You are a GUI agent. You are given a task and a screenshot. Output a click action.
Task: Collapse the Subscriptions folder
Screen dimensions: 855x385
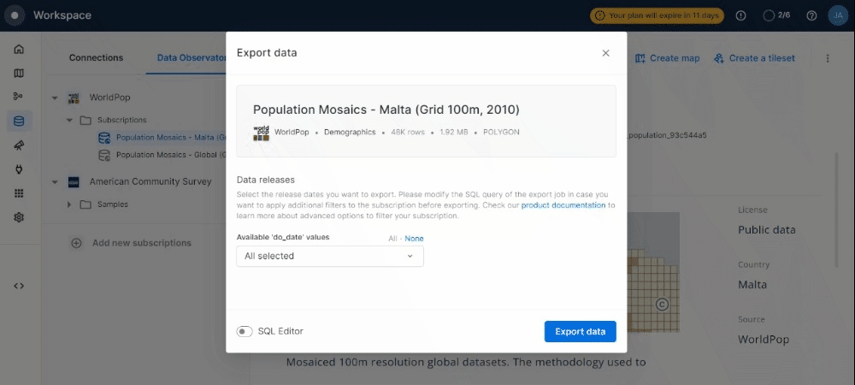(69, 120)
